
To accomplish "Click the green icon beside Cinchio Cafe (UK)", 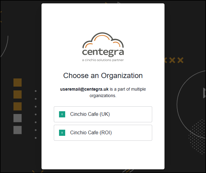I will tap(62, 114).
